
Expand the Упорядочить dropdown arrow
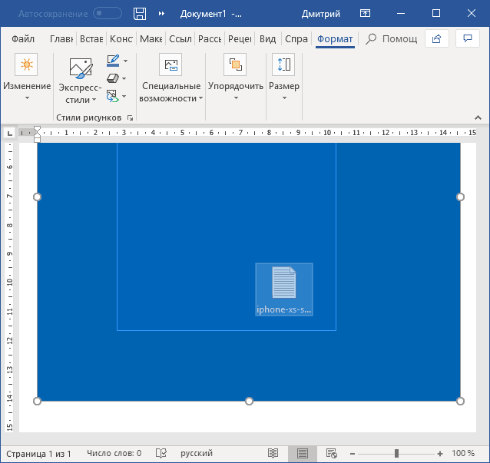(237, 98)
